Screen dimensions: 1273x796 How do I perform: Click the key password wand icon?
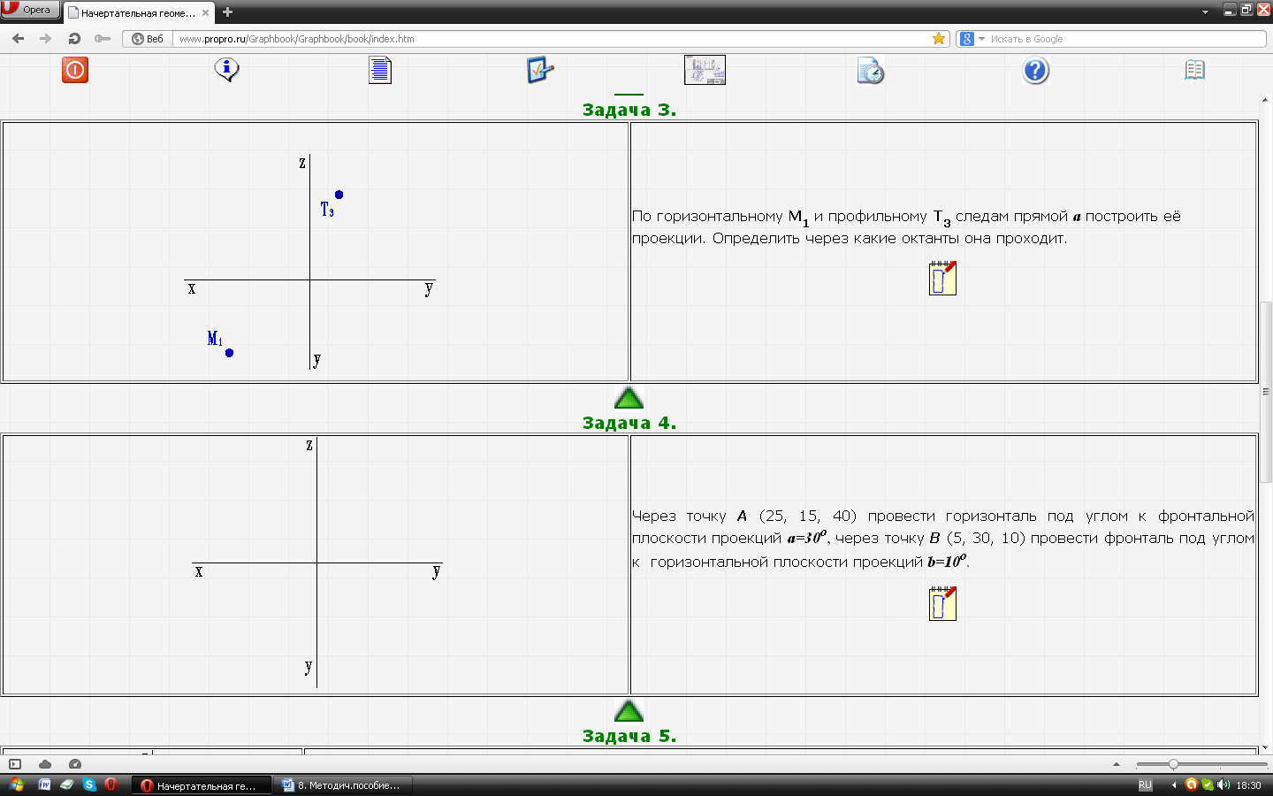pyautogui.click(x=103, y=39)
